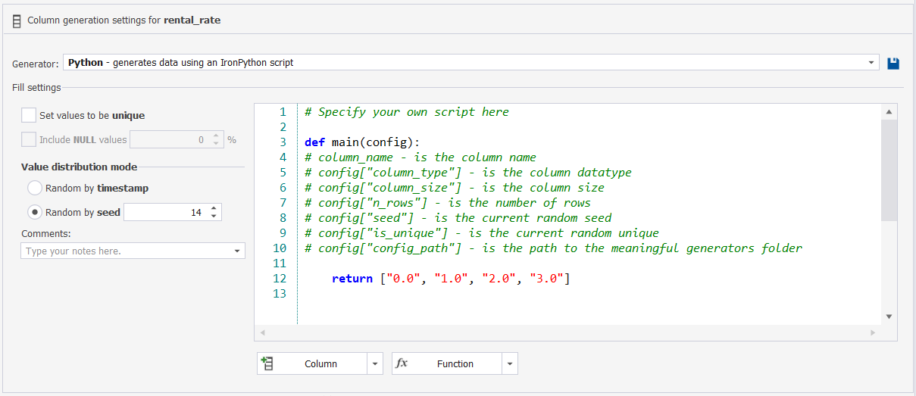Screen dimensions: 916x396
Task: Select Random by seed option
Action: click(x=35, y=212)
